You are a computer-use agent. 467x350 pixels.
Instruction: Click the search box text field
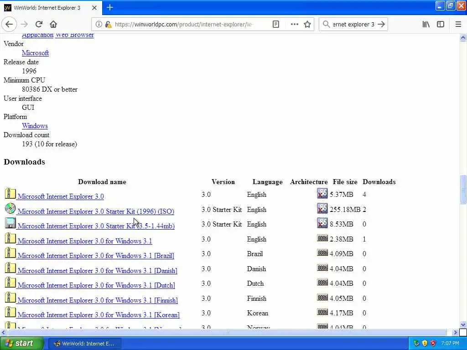[353, 25]
